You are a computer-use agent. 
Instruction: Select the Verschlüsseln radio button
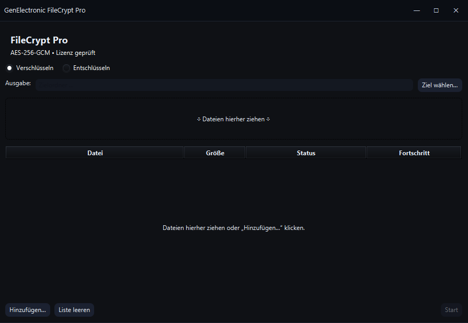9,68
